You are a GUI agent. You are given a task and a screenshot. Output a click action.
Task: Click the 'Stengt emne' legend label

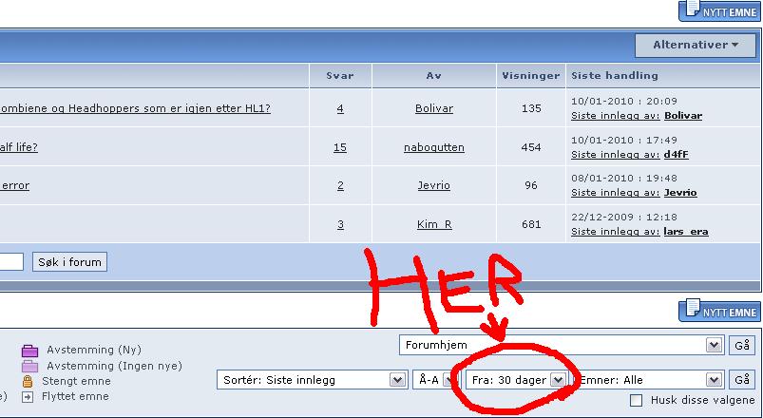click(76, 381)
